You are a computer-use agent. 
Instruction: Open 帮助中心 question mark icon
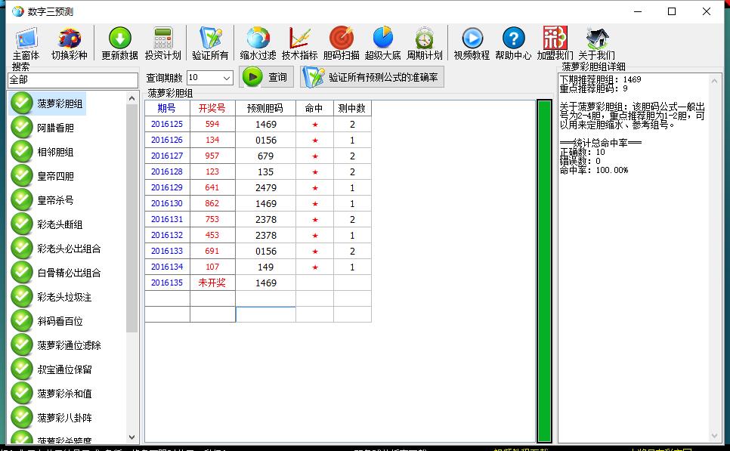[x=513, y=43]
